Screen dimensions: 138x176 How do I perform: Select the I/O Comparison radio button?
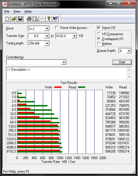pos(99,34)
